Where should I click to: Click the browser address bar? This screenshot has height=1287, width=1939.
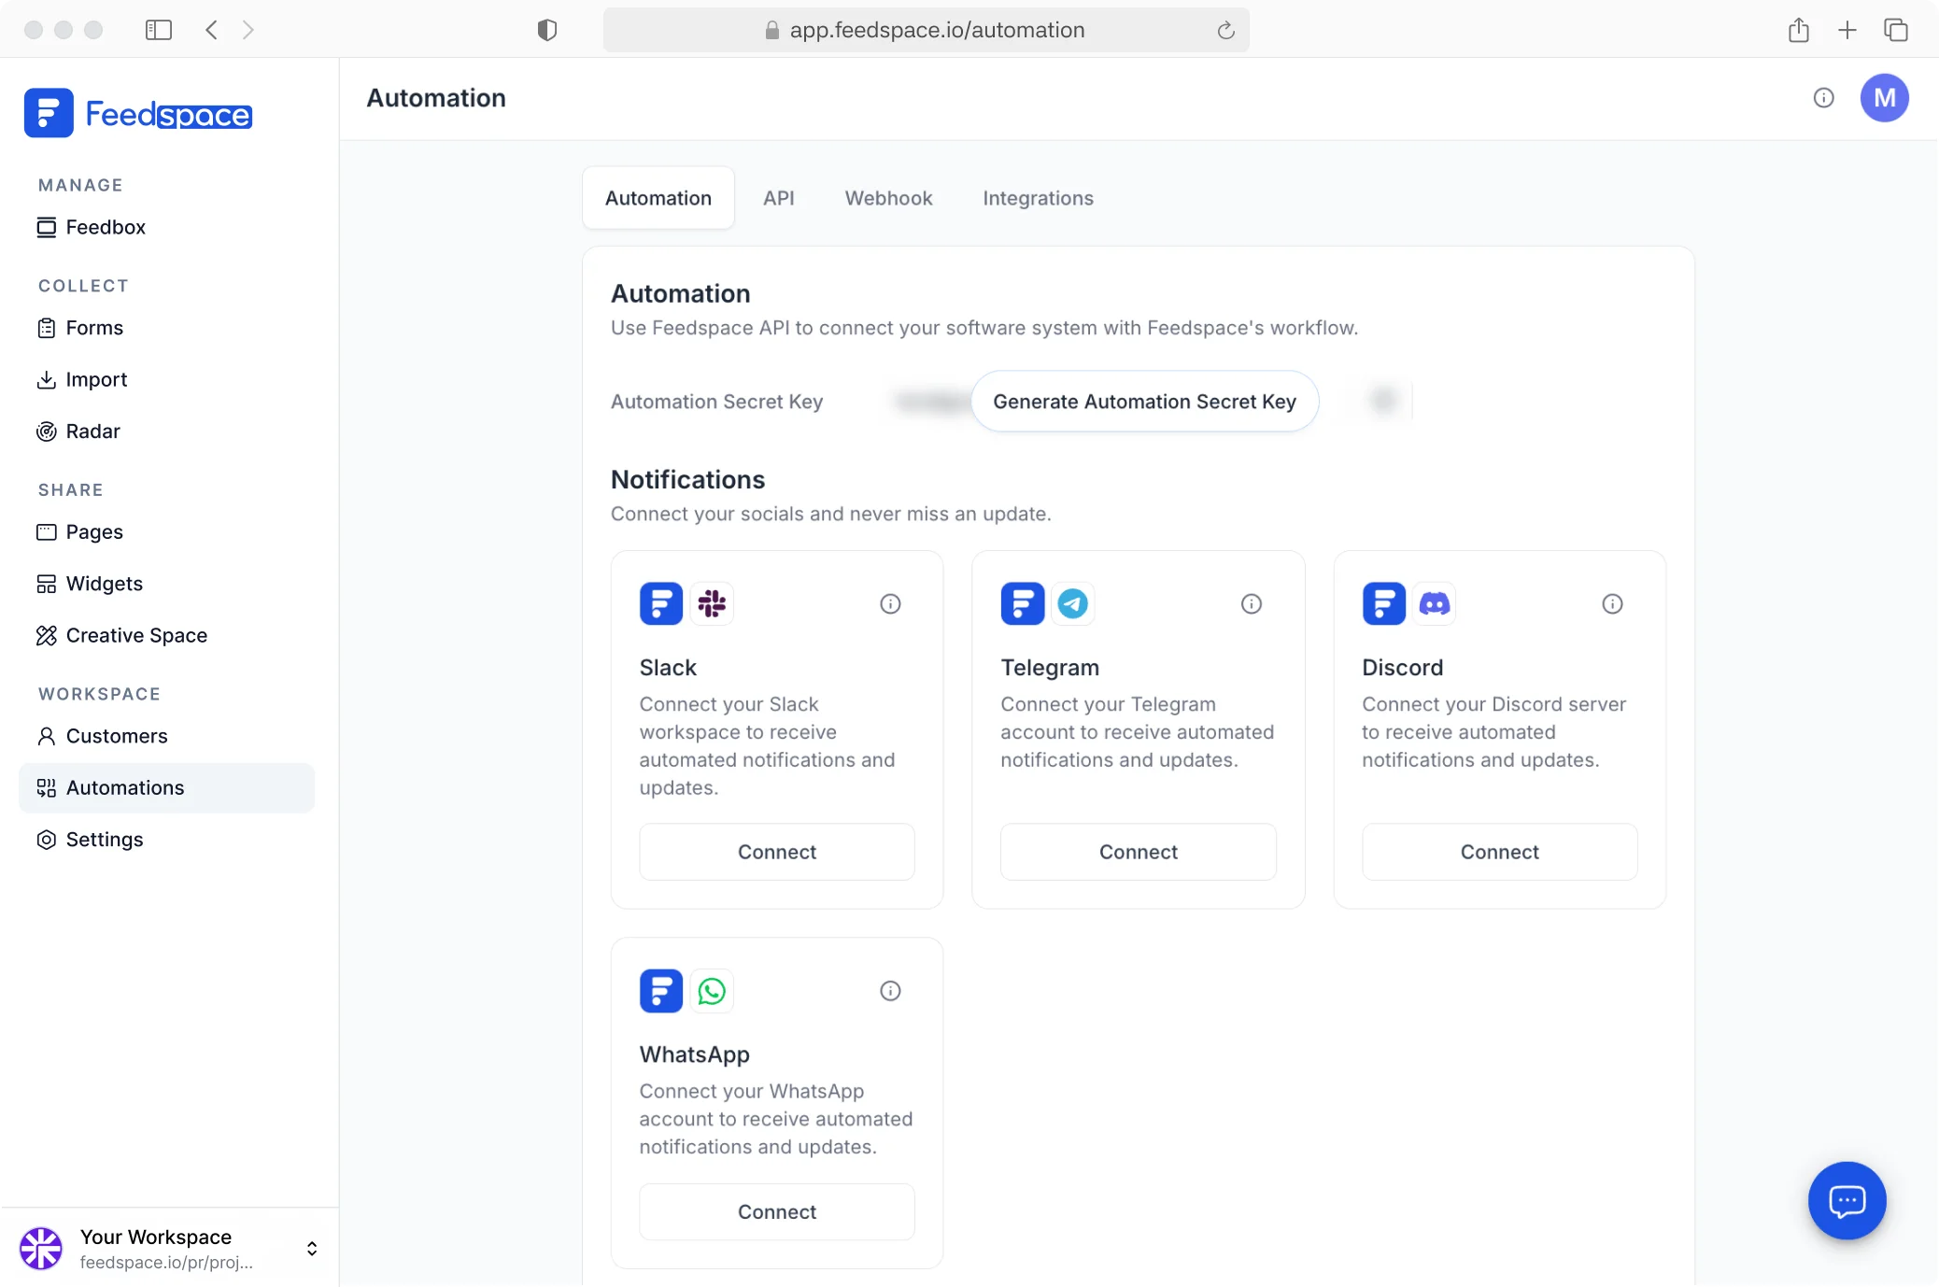tap(926, 30)
